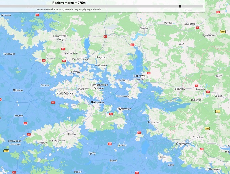Click the A4 shield south of Mysłowice
Image resolution: width=230 pixels, height=174 pixels.
pos(111,114)
